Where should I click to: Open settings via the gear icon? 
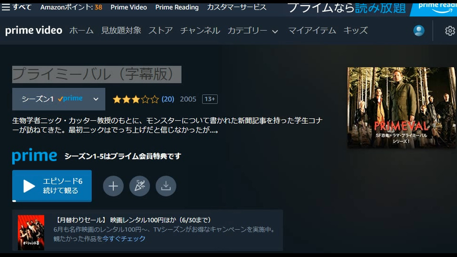click(450, 30)
